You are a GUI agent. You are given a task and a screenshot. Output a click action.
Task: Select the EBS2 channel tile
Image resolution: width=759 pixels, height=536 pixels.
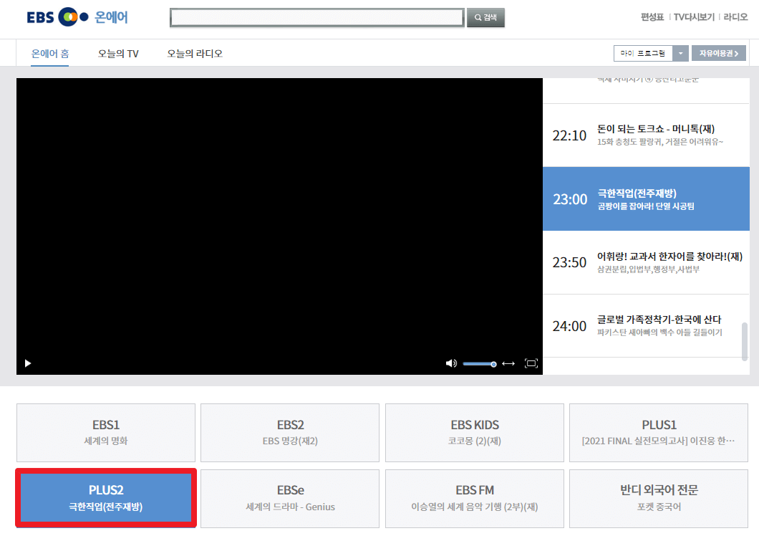click(290, 433)
